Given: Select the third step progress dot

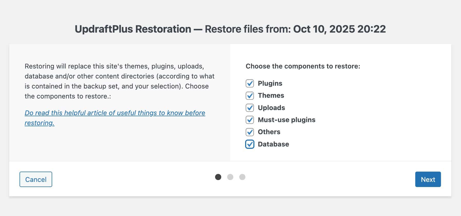Looking at the screenshot, I should (x=242, y=177).
